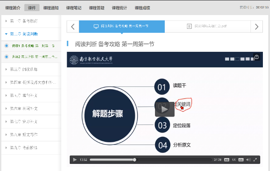The height and width of the screenshot is (171, 270).
Task: Click the play icon in player bar
Action: (x=75, y=159)
